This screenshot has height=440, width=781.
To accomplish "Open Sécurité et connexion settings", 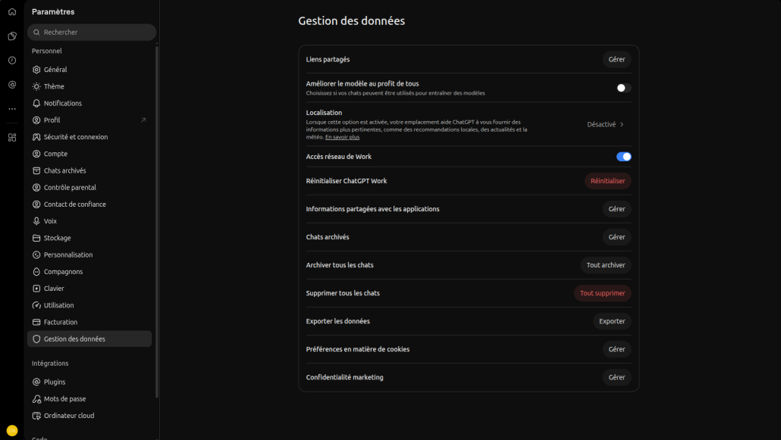I will pos(89,137).
